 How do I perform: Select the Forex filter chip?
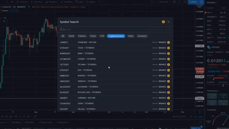pos(93,36)
